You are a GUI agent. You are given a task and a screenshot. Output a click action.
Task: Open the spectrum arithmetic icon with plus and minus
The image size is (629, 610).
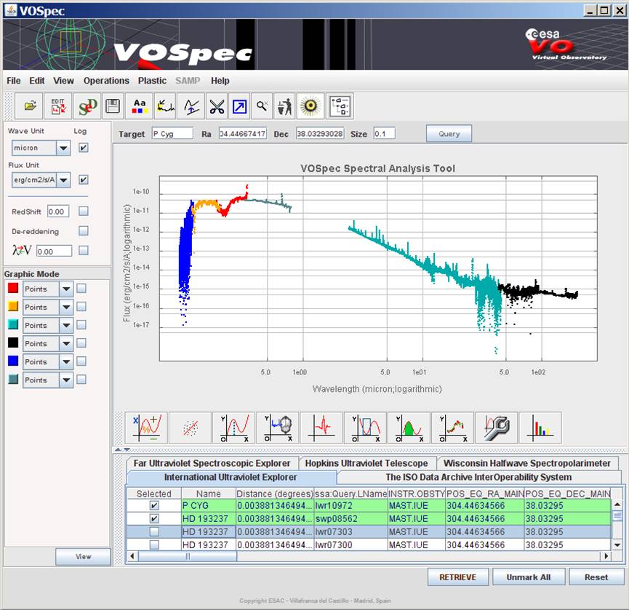[x=146, y=428]
